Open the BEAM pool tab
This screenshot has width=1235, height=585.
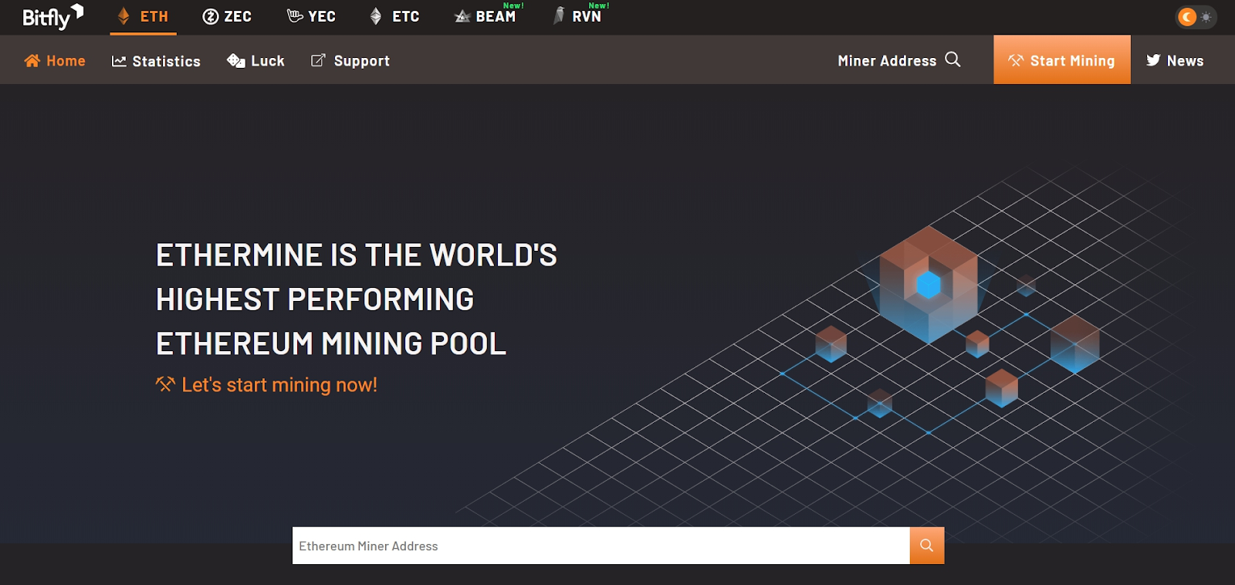[x=486, y=17]
